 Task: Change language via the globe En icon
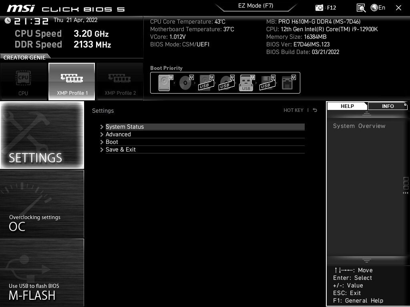click(x=378, y=8)
